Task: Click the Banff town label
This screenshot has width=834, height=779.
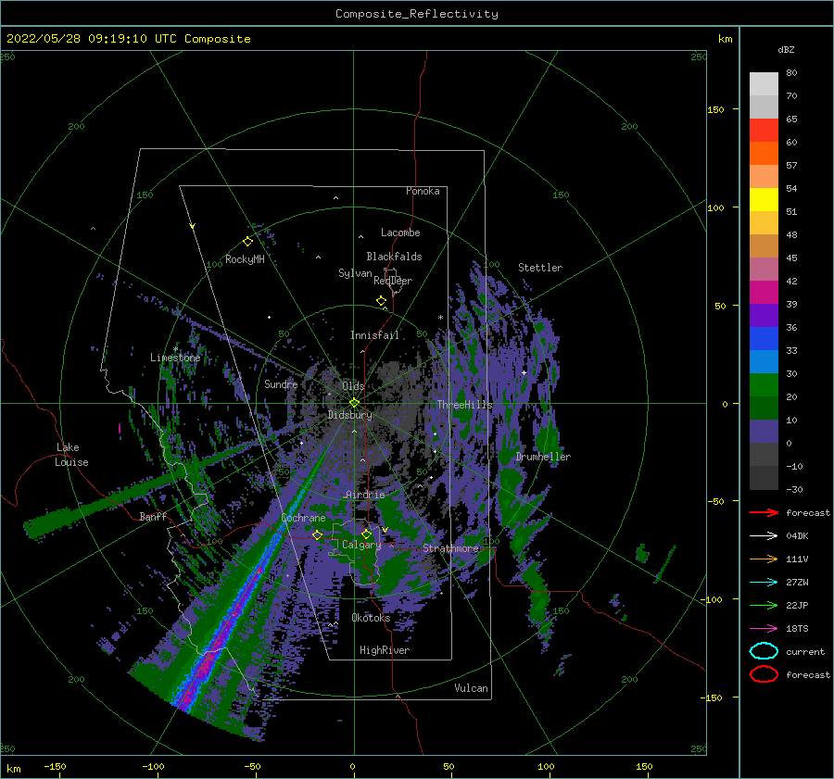Action: coord(153,516)
